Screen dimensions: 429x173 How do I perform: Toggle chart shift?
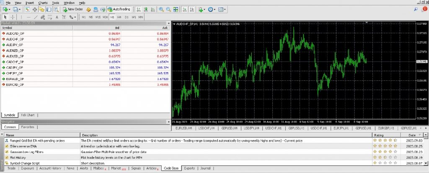coord(192,9)
